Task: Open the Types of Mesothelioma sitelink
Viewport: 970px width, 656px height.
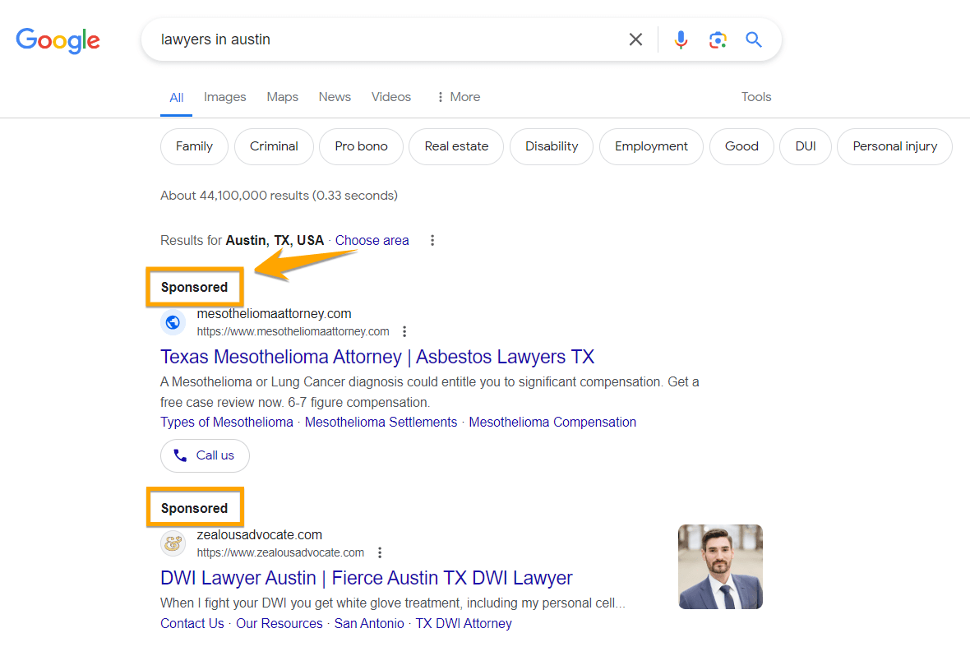Action: click(226, 422)
